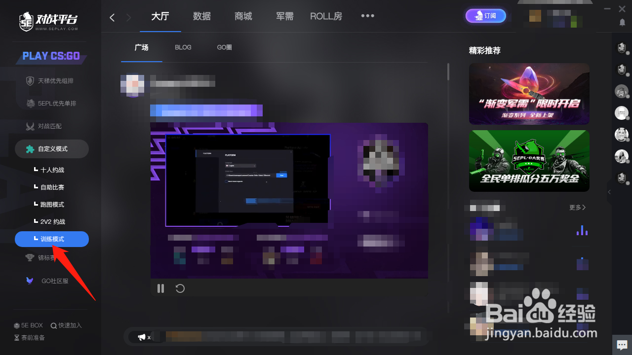Switch to the 数据 tab
The width and height of the screenshot is (632, 355).
[202, 16]
